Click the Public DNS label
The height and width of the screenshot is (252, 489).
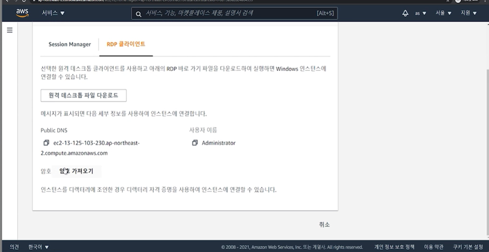click(x=54, y=130)
